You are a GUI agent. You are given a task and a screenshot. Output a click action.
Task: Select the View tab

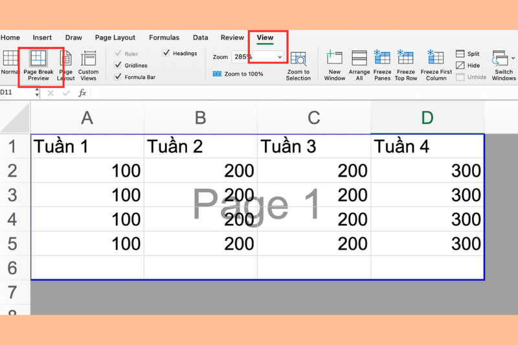click(265, 38)
